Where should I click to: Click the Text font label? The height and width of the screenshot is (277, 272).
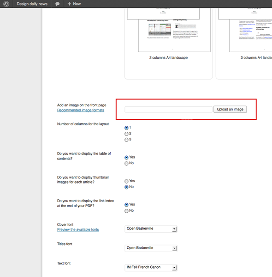point(64,263)
